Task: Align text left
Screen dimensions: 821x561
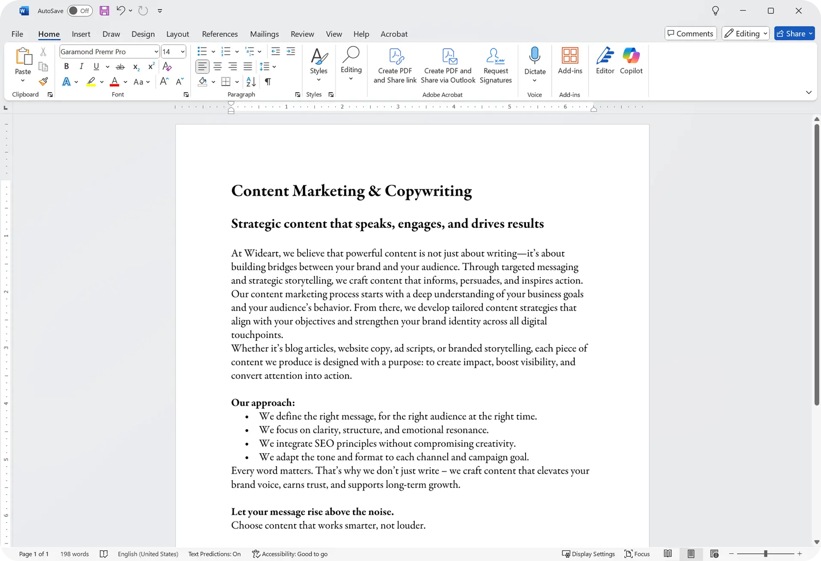Action: coord(202,66)
